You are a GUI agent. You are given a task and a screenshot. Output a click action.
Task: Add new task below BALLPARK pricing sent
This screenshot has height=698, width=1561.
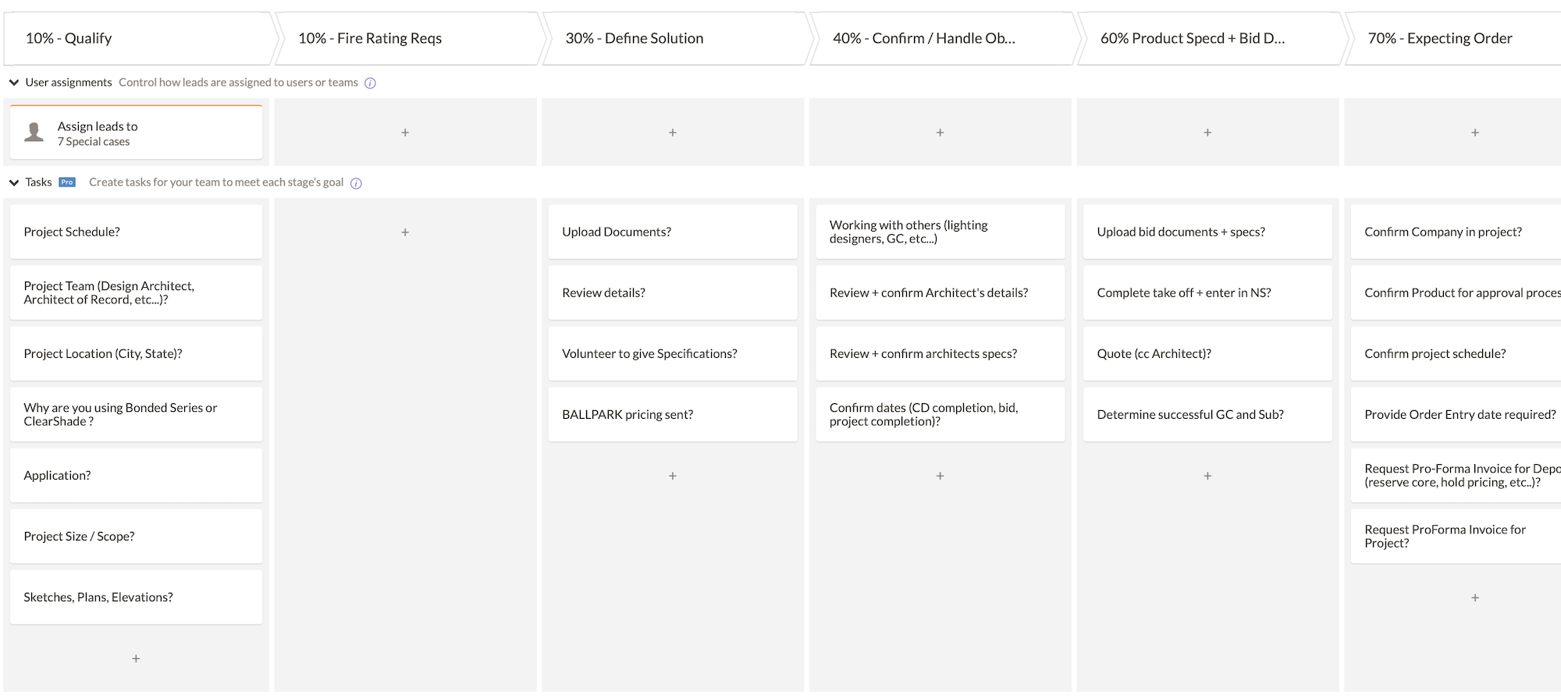point(673,476)
